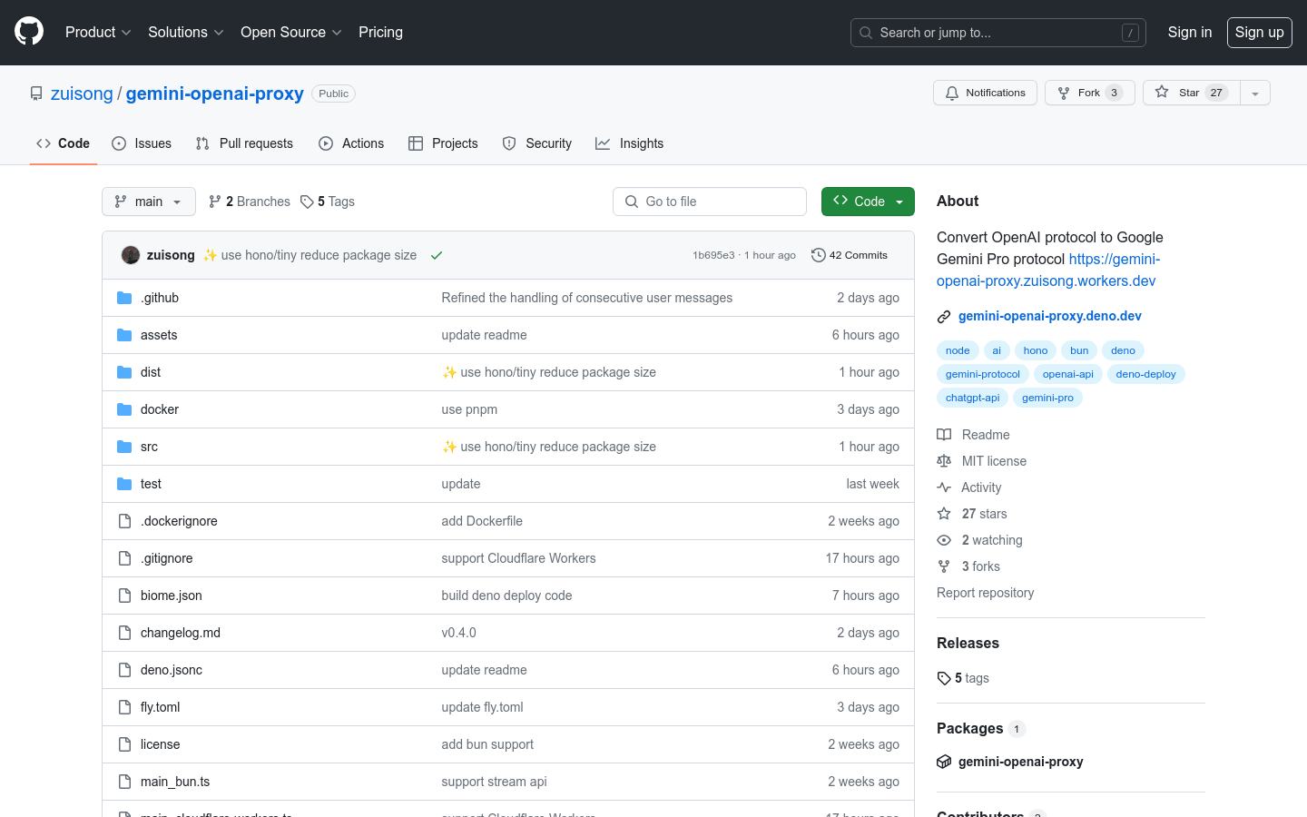Switch to the Issues tab
The image size is (1307, 817).
(x=142, y=143)
